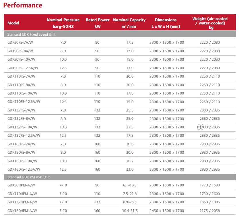
Task: Click model GDK90HPM-A/W
Action: pyautogui.click(x=21, y=185)
